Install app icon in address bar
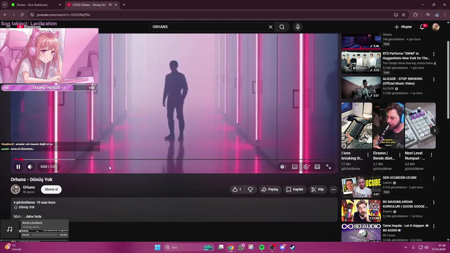Image resolution: width=450 pixels, height=253 pixels. pyautogui.click(x=396, y=15)
